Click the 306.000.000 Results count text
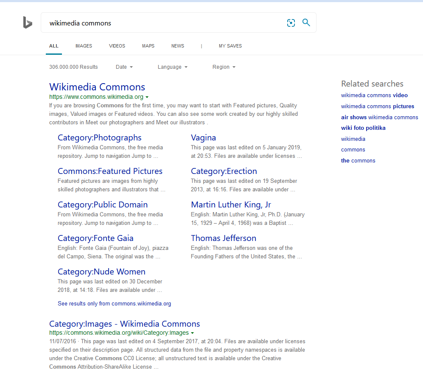The width and height of the screenshot is (423, 378). tap(73, 67)
